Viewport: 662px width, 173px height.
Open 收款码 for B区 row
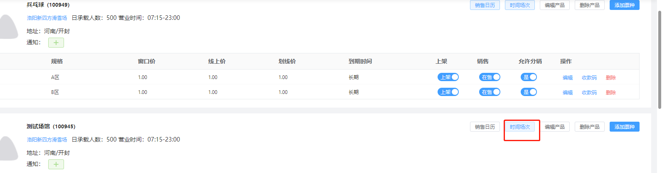(x=589, y=93)
